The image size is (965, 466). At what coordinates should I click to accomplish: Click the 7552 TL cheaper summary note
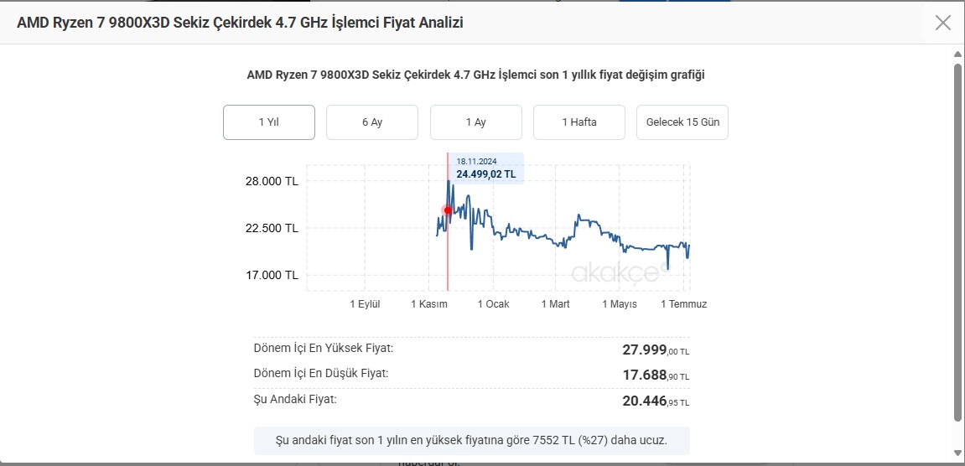click(471, 441)
